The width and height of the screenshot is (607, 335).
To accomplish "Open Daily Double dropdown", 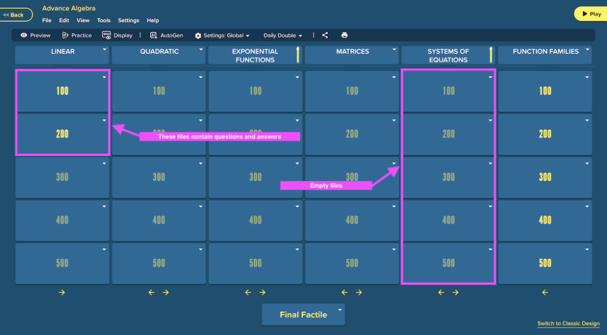I will (283, 35).
